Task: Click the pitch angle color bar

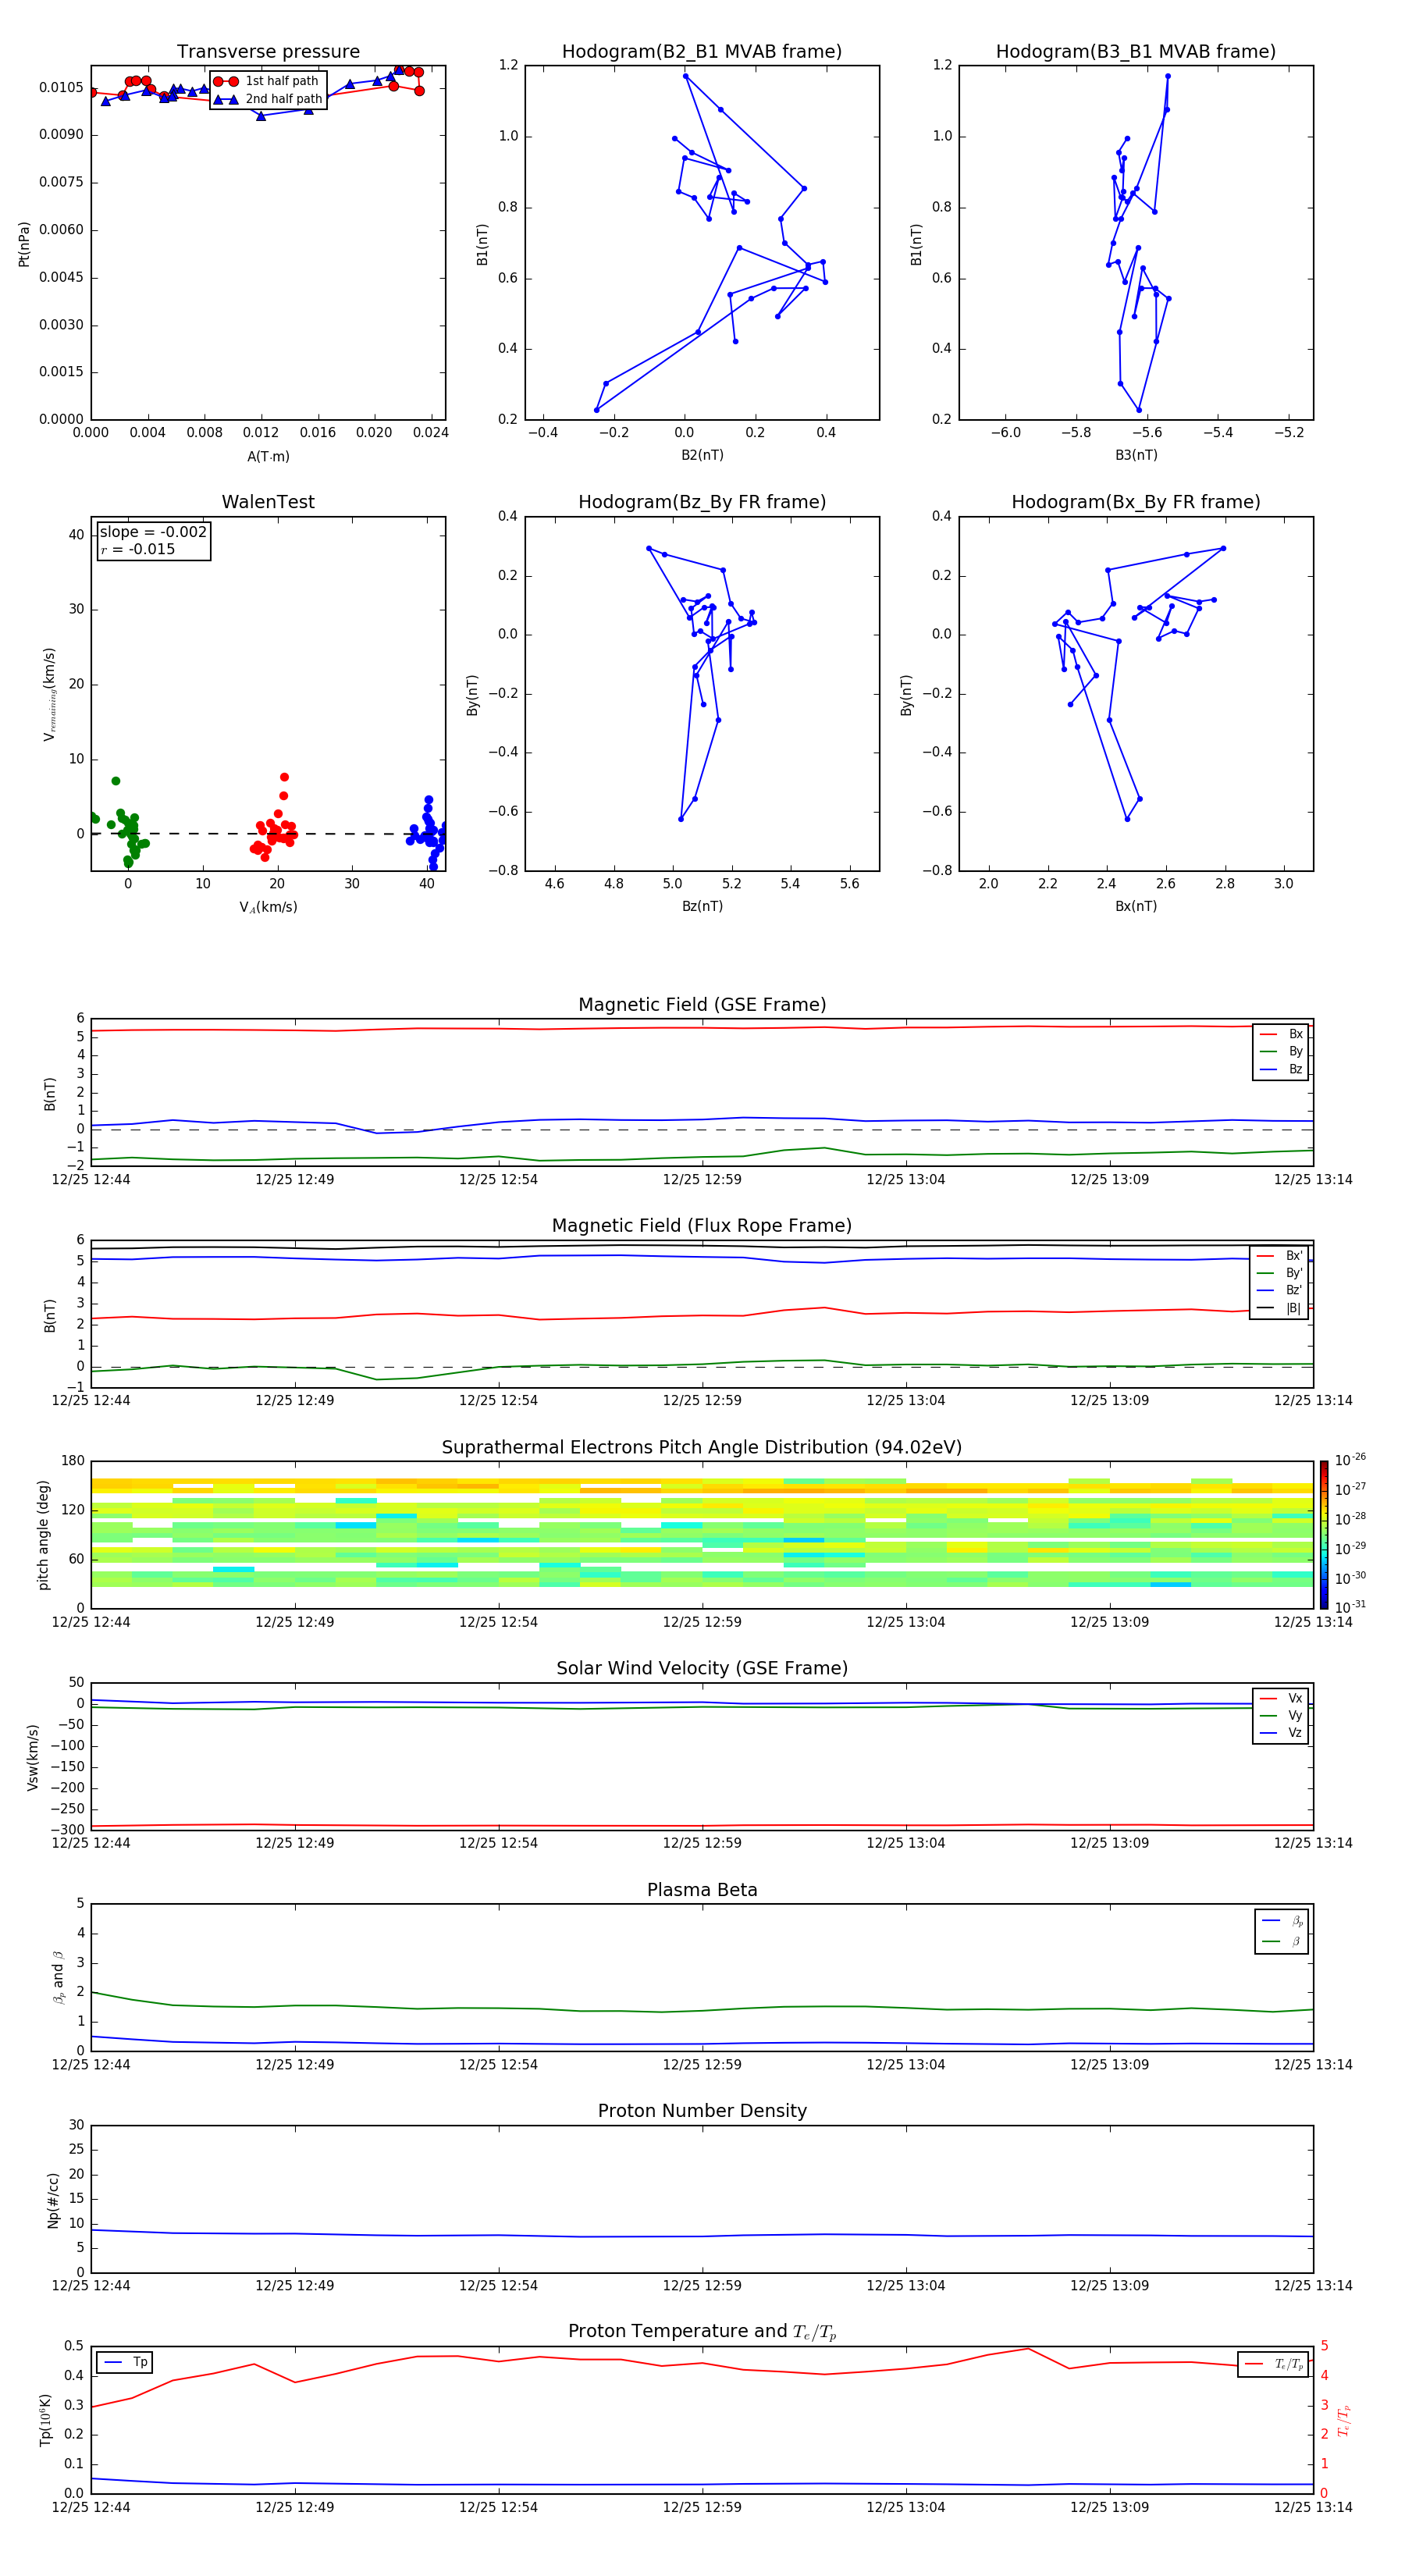Action: click(x=1323, y=1535)
